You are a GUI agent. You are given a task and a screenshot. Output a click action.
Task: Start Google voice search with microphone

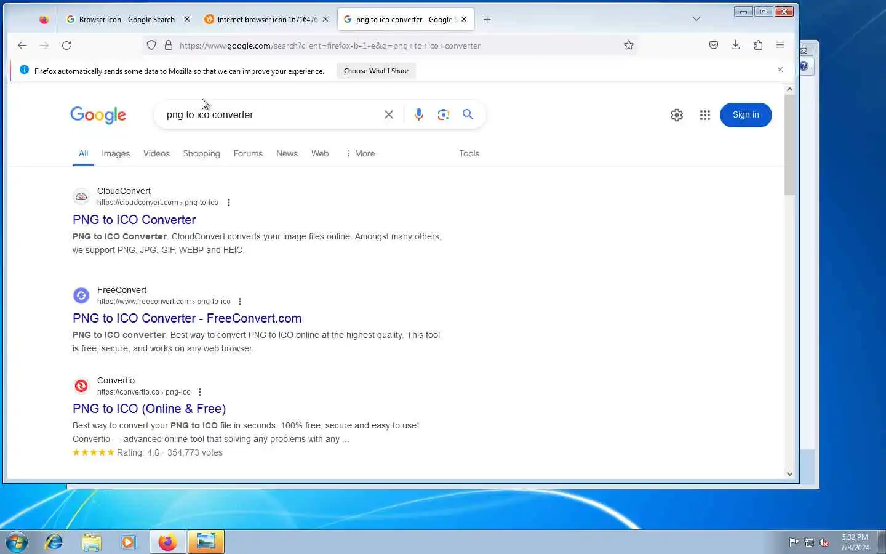pos(419,114)
